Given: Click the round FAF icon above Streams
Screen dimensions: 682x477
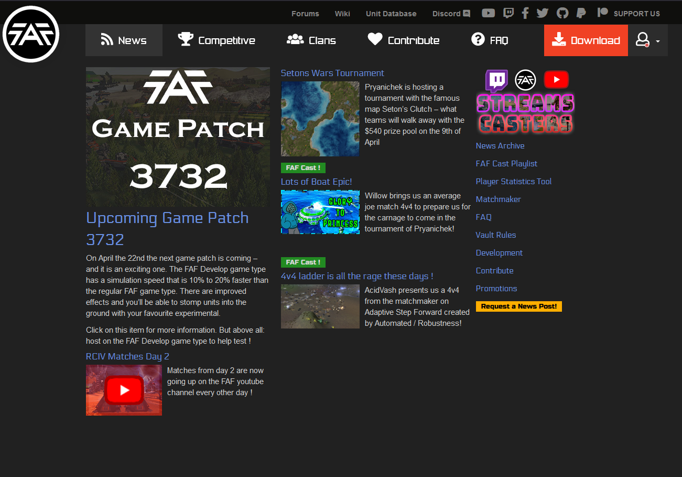Looking at the screenshot, I should [x=525, y=80].
